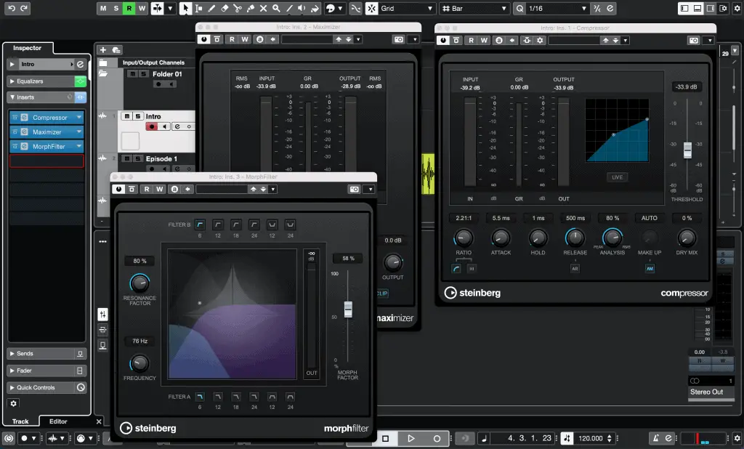Viewport: 744px width, 449px height.
Task: Click the Play button in transport
Action: click(x=411, y=439)
